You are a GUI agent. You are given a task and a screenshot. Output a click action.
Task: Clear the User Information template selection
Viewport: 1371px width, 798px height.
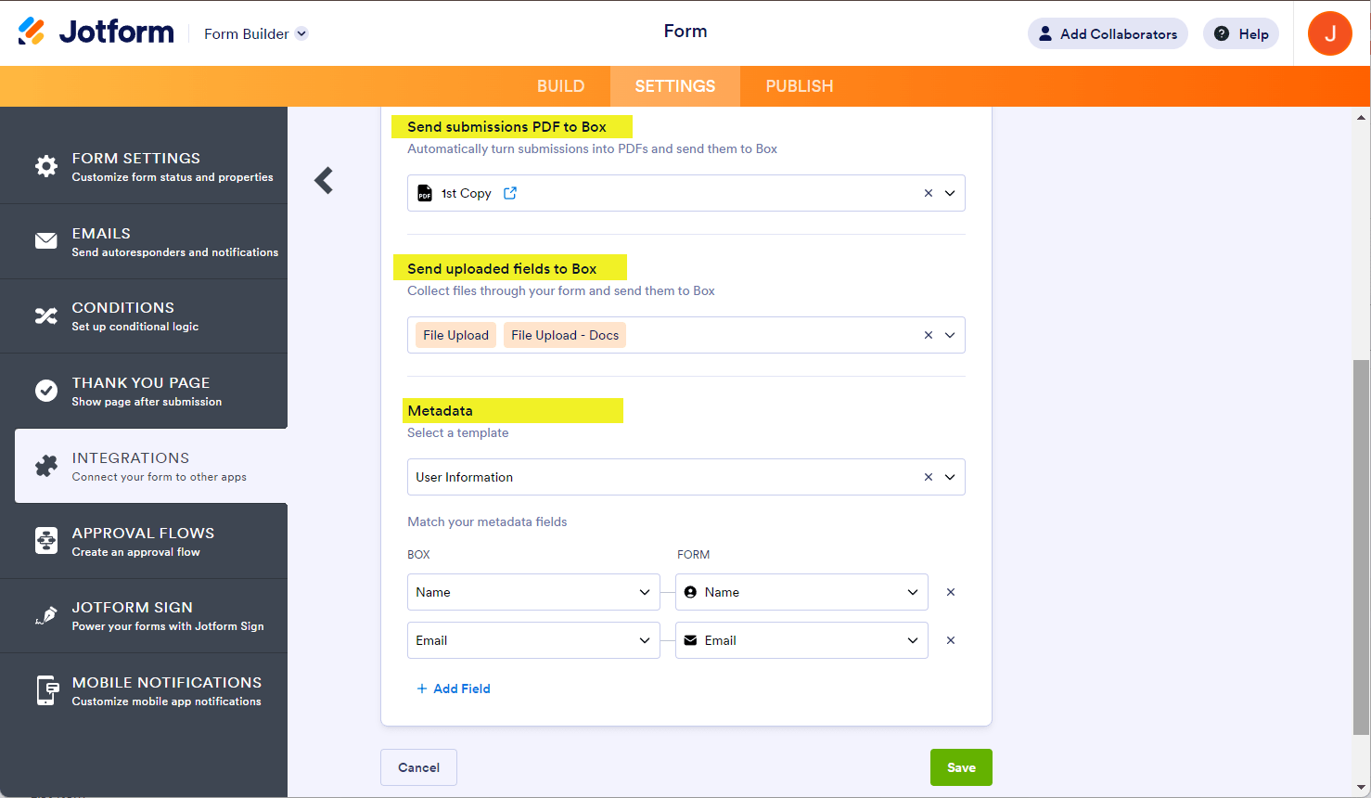point(929,477)
